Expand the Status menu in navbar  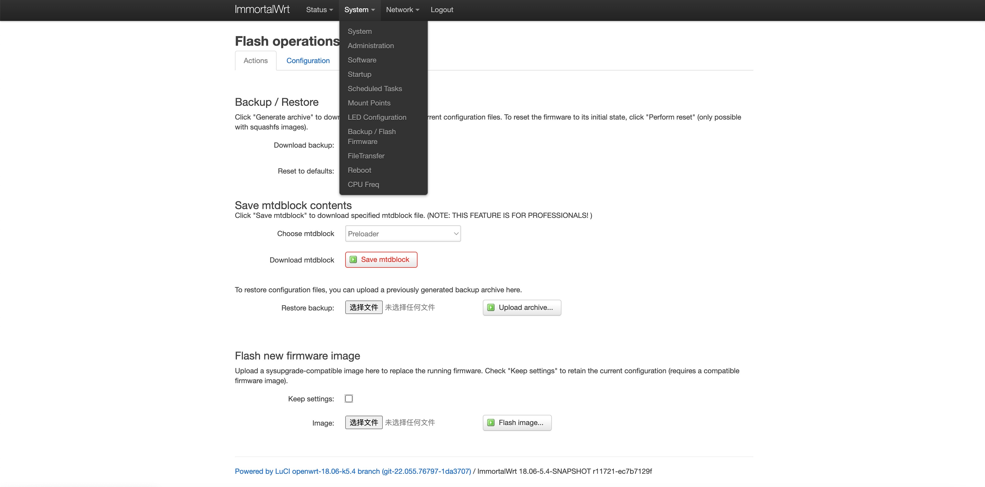point(319,10)
